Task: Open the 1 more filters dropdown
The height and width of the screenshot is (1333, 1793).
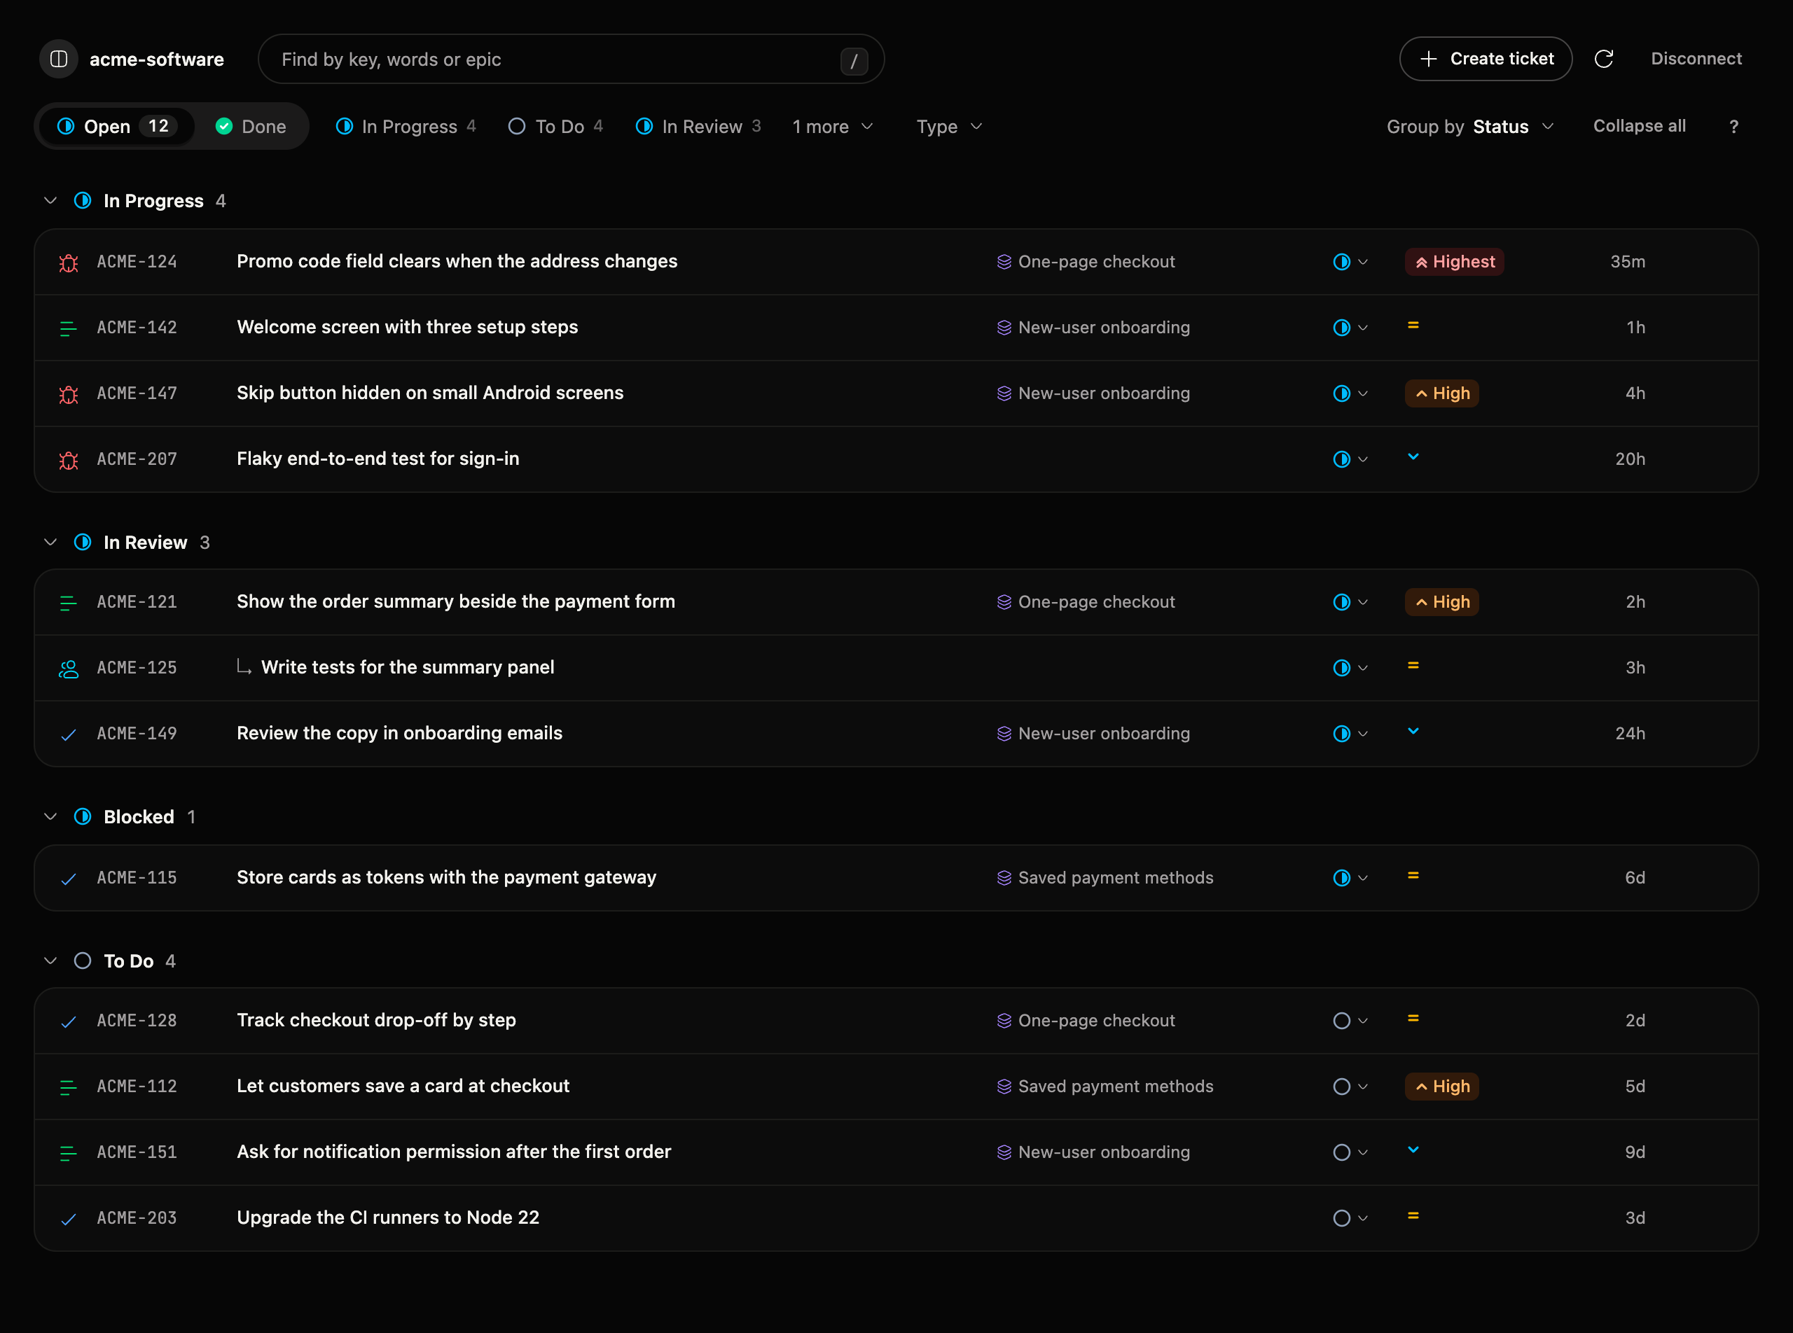Action: (832, 127)
